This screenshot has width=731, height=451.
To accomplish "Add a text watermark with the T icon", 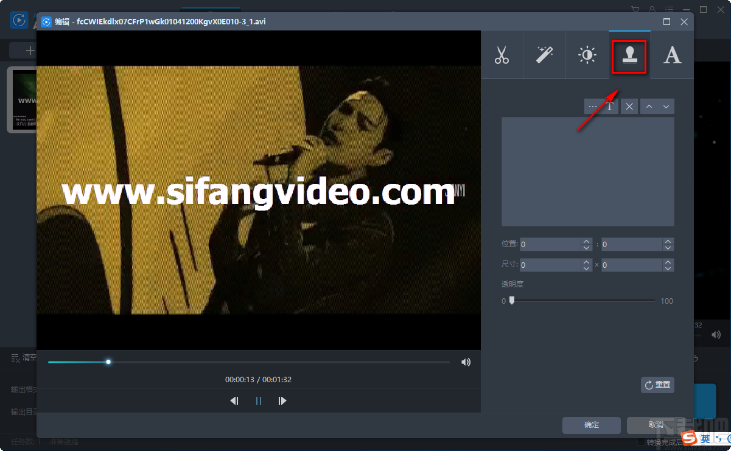I will click(610, 107).
